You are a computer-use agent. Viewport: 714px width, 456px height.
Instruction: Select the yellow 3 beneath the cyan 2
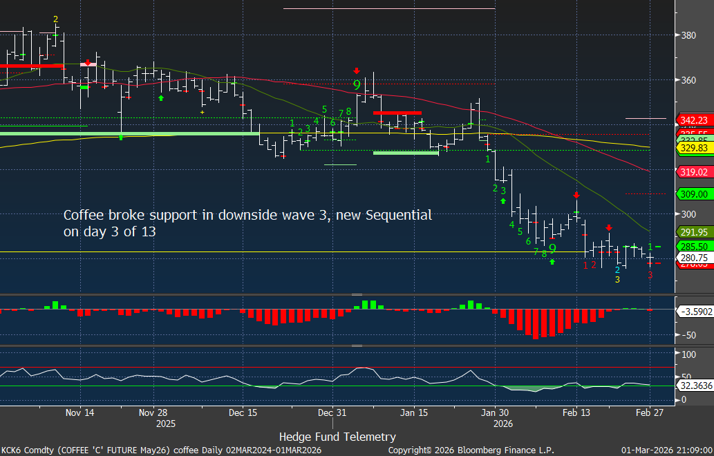click(617, 280)
